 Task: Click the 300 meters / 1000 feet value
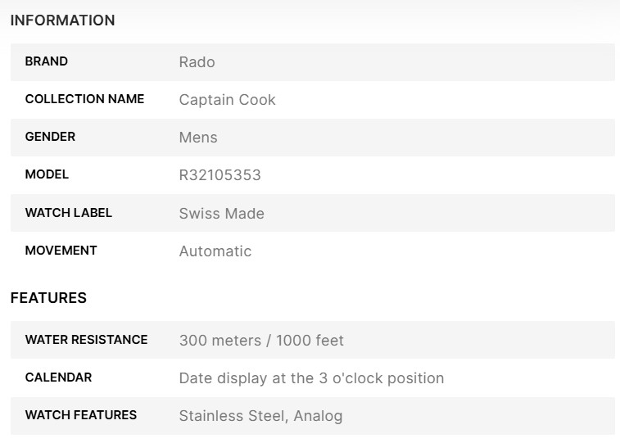tap(261, 341)
